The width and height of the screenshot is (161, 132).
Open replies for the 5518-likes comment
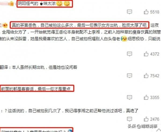tap(129, 12)
